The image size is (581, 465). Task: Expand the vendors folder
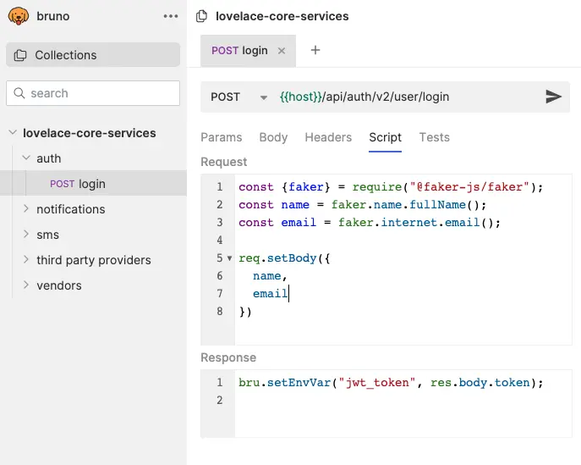click(x=26, y=285)
